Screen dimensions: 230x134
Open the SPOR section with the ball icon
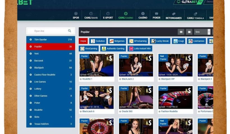(76, 15)
